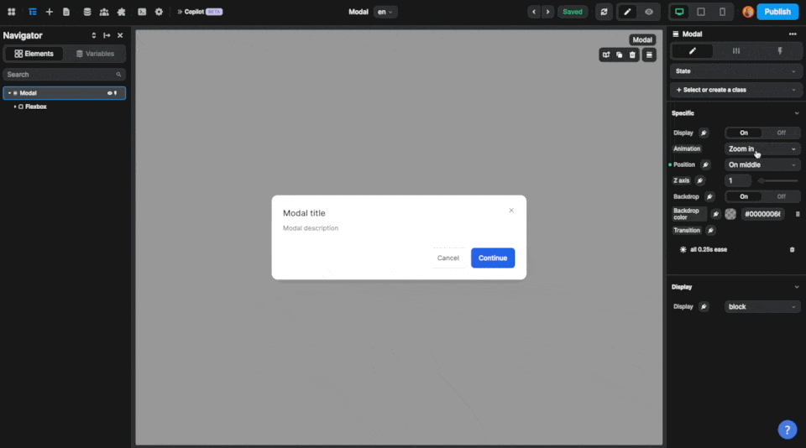
Task: Click the Continue button in modal
Action: tap(493, 258)
